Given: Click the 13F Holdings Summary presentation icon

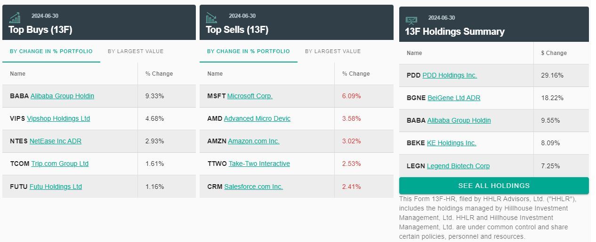Looking at the screenshot, I should (411, 20).
